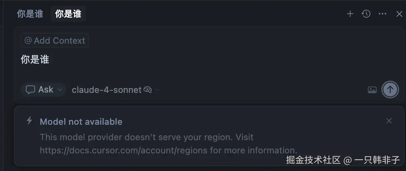
Task: Expand the chevron next to Ask
Action: click(x=59, y=90)
